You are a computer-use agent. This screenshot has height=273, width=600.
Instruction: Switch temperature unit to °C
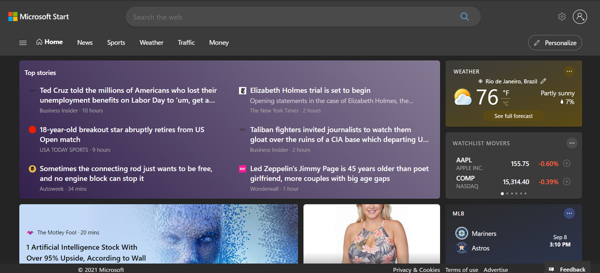tap(506, 103)
